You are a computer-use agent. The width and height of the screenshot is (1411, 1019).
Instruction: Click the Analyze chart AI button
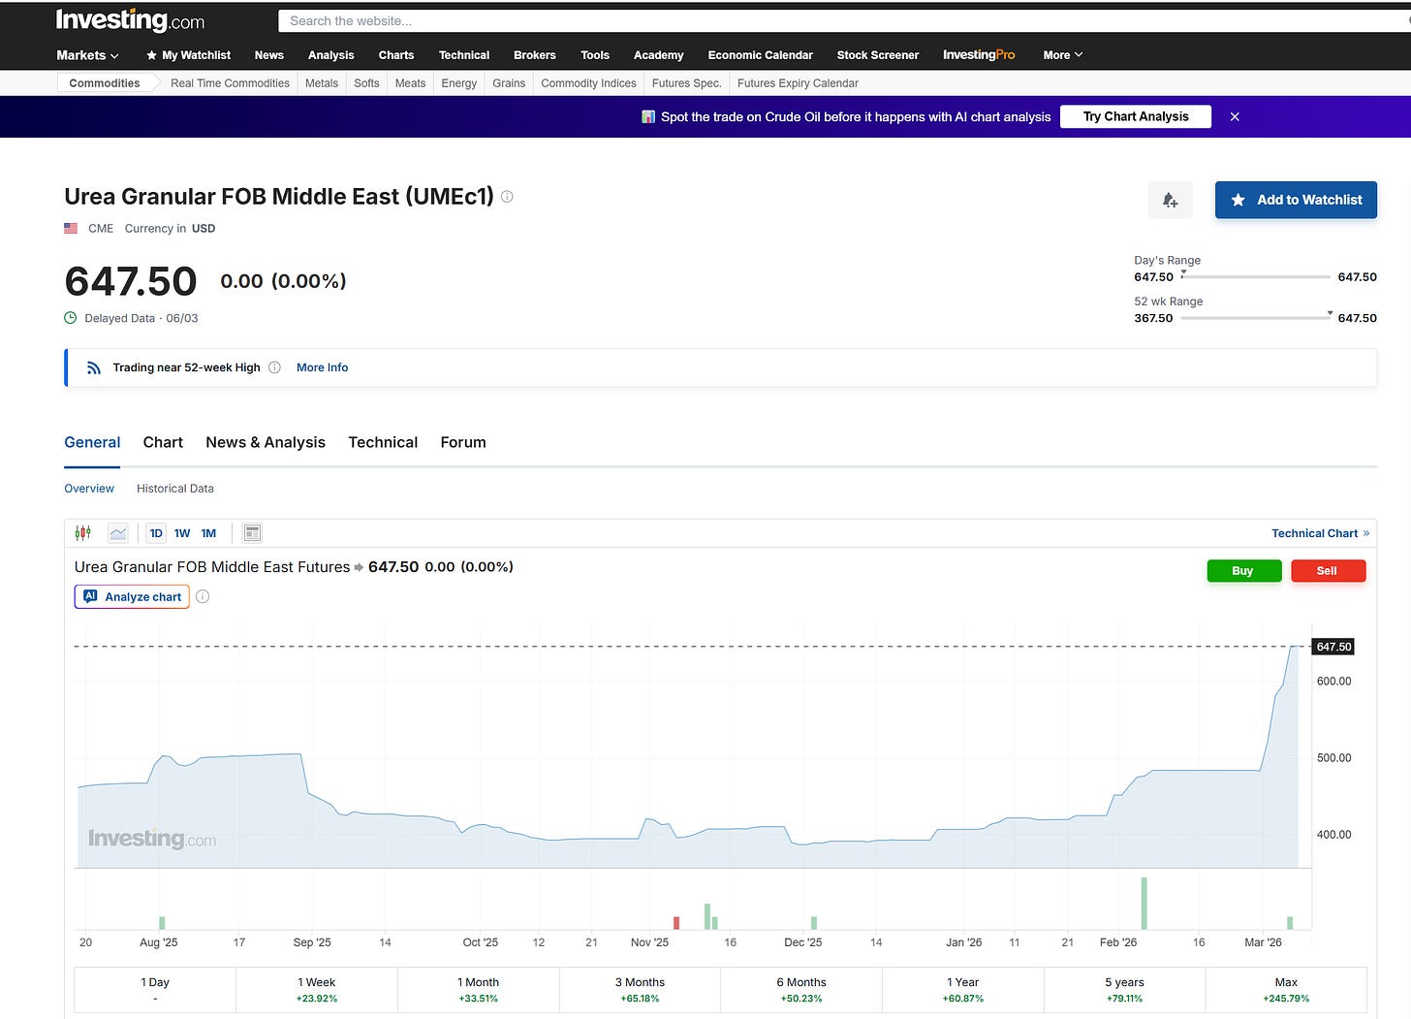pos(132,596)
